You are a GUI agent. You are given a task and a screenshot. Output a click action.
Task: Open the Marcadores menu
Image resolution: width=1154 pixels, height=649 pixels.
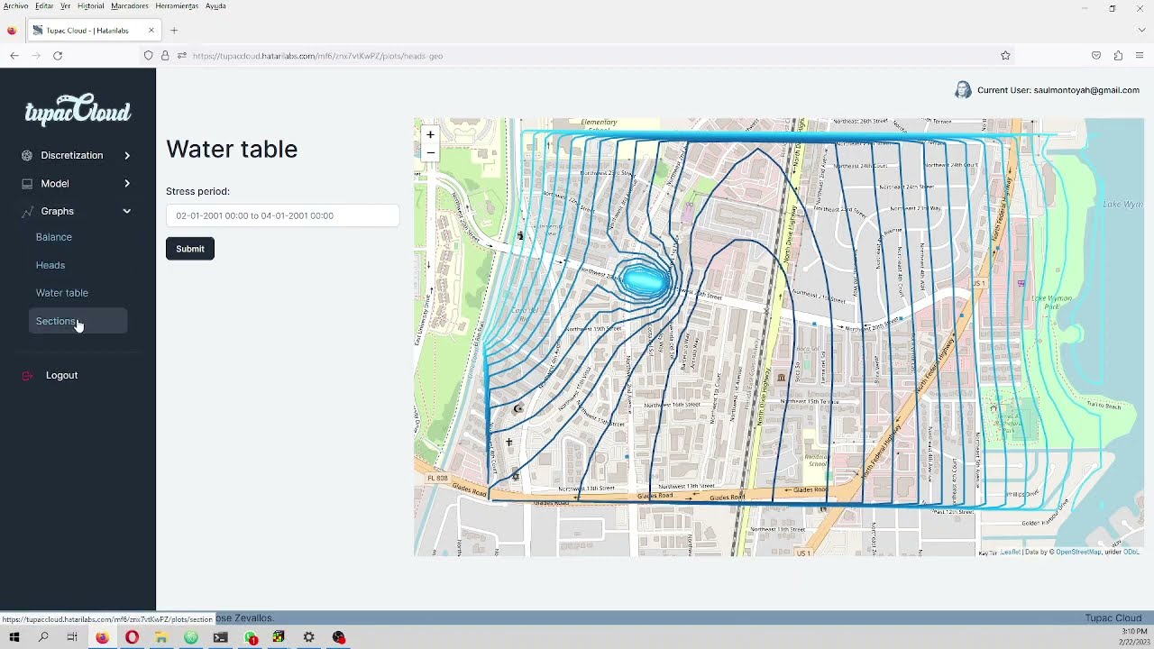click(130, 5)
